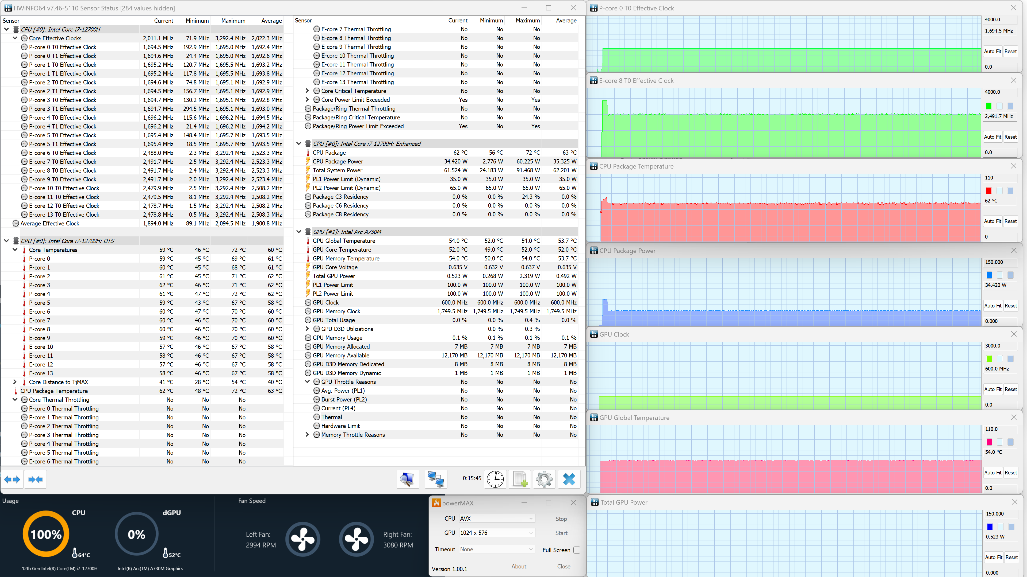The image size is (1027, 577).
Task: Open the GPU resolution dropdown 1024 x 576
Action: [496, 533]
